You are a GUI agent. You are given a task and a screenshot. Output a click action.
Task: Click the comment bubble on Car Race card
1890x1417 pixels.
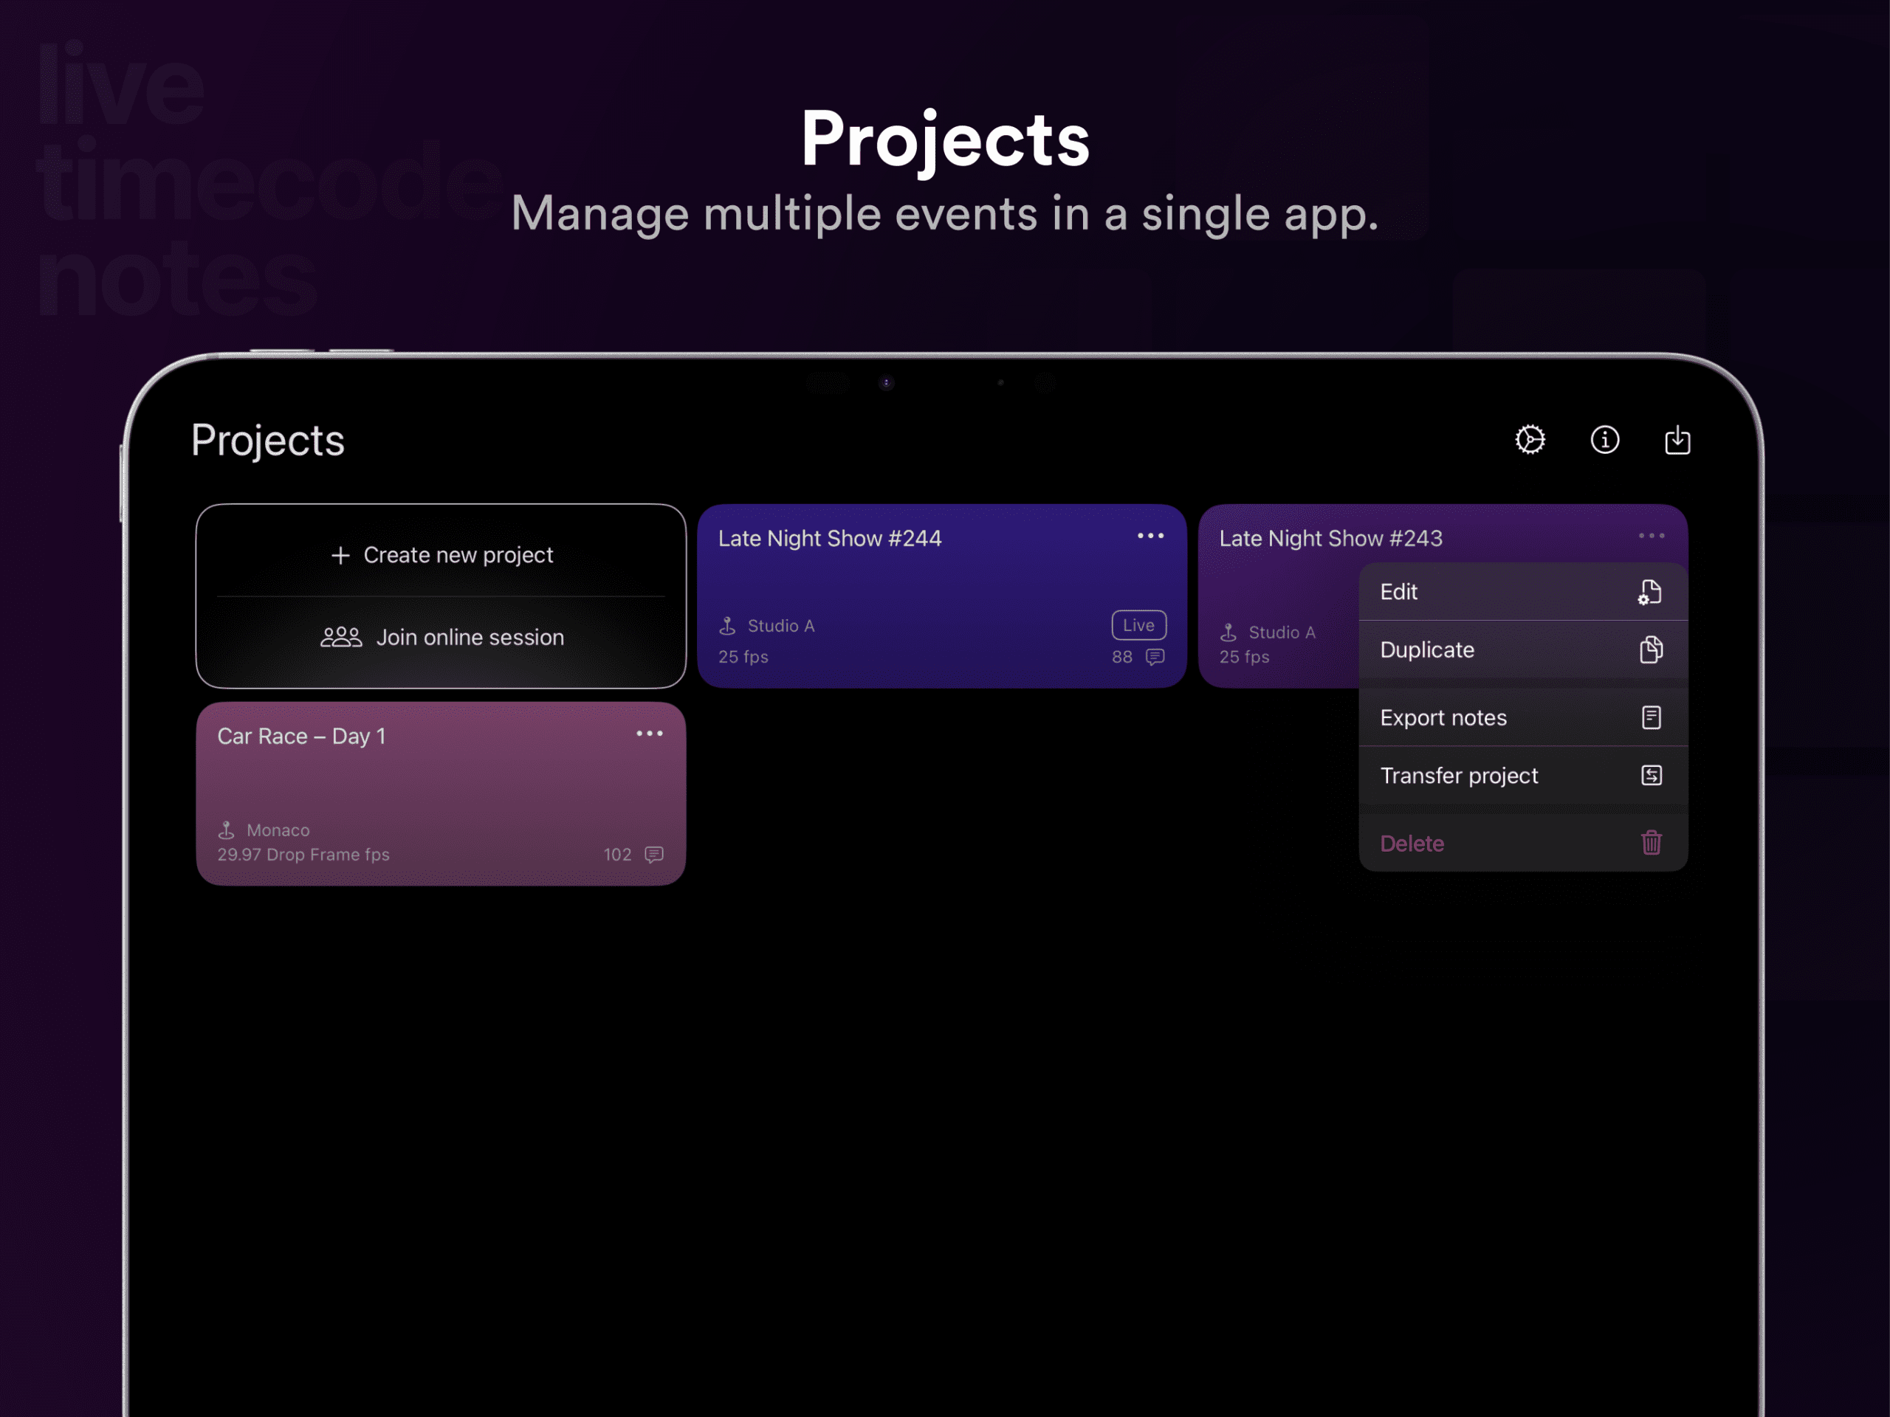(x=653, y=854)
